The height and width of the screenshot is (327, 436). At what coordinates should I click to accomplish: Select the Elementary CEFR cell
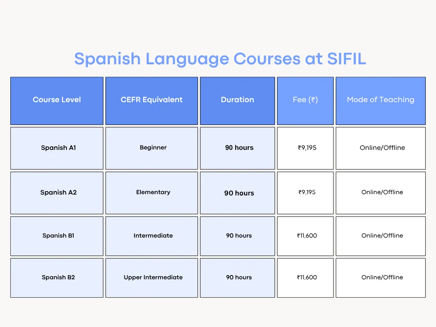coord(153,192)
